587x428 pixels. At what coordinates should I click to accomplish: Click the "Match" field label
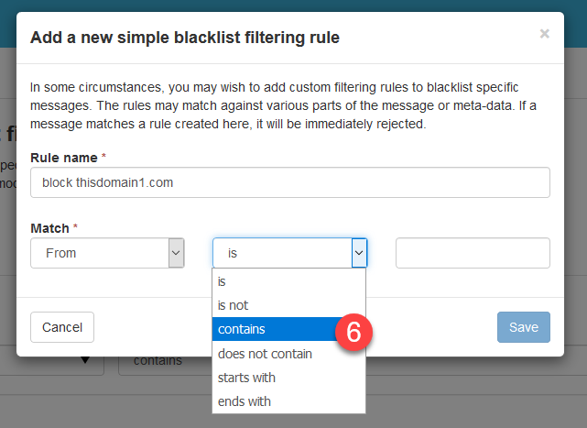coord(50,225)
